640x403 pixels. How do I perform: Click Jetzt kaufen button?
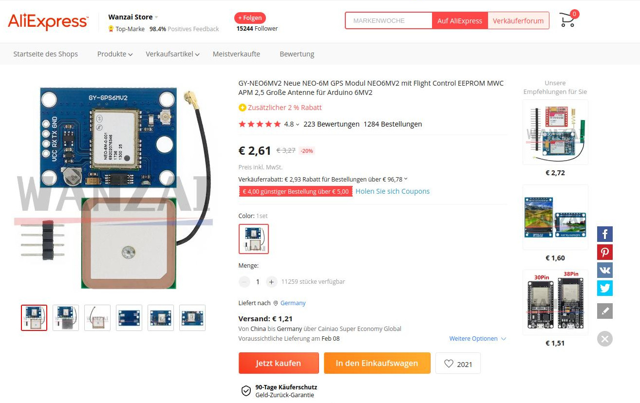click(279, 363)
